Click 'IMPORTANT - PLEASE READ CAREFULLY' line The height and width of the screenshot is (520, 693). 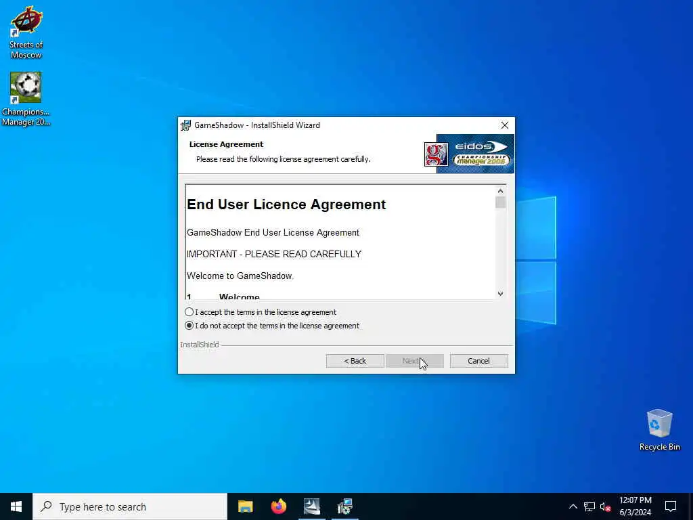pyautogui.click(x=274, y=255)
